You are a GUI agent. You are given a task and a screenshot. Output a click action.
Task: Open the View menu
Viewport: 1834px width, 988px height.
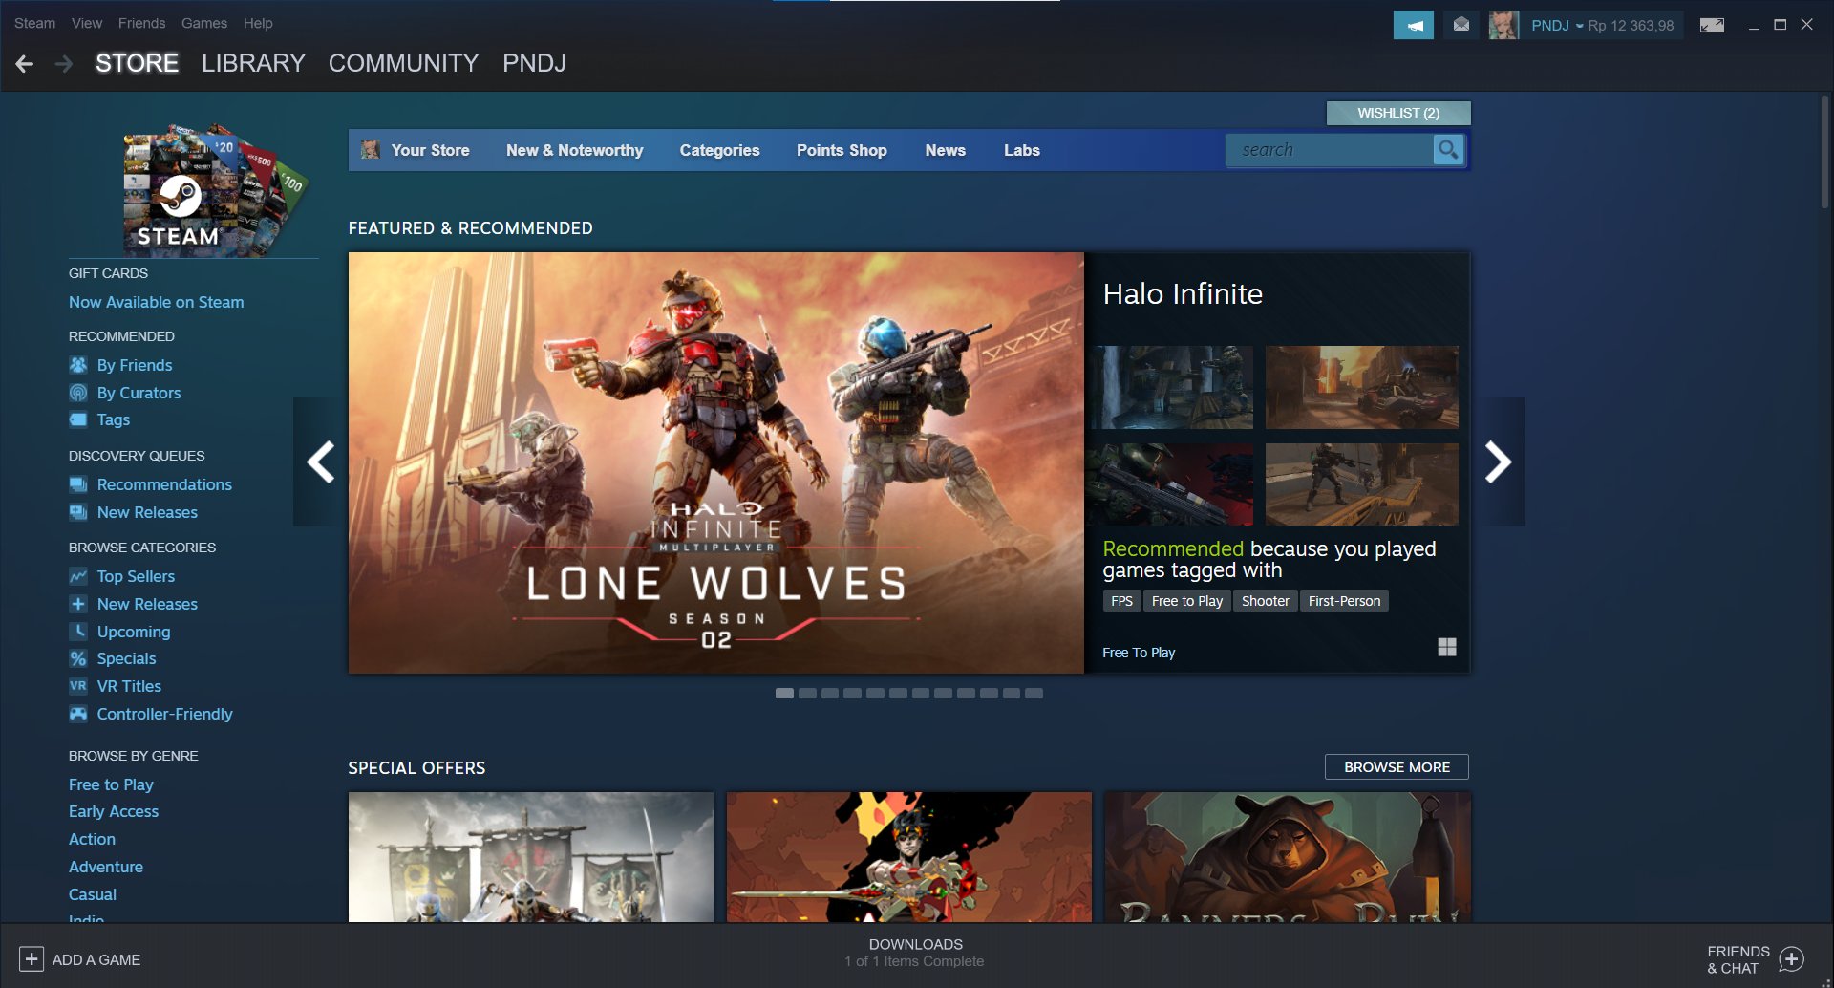click(87, 23)
